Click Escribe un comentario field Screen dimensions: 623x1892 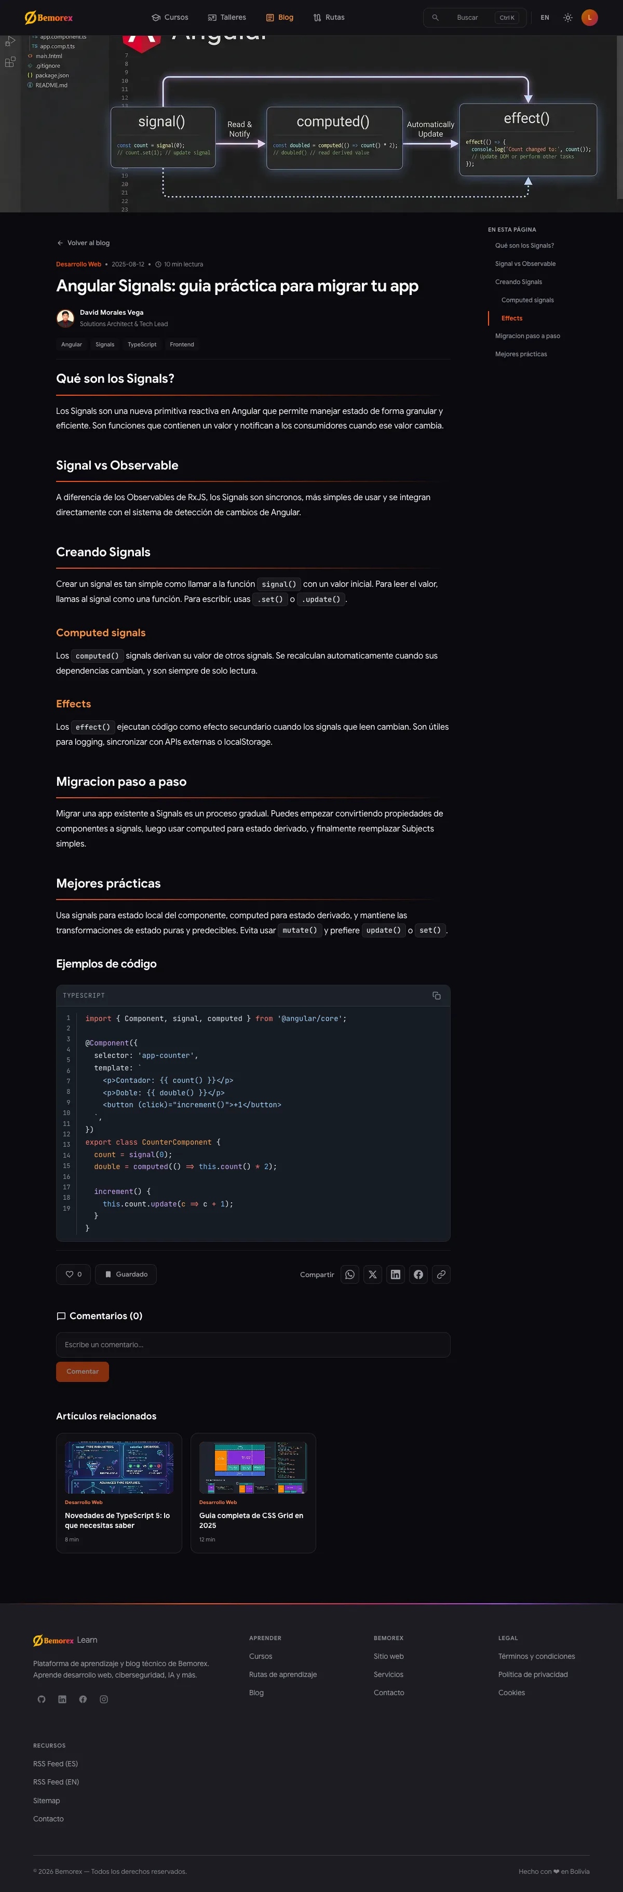tap(253, 1345)
